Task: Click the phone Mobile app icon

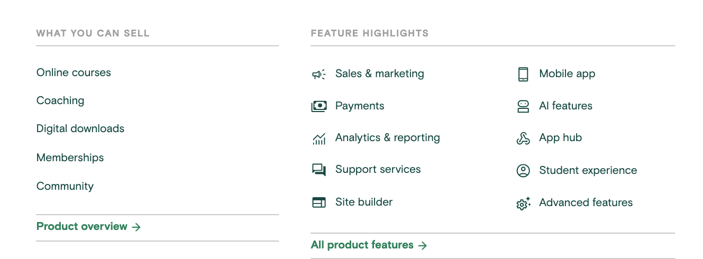Action: pos(523,74)
